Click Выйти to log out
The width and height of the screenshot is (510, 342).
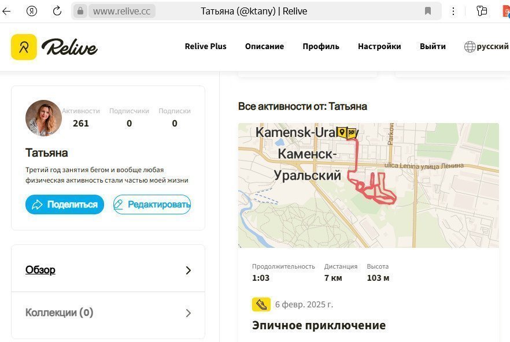click(x=433, y=46)
